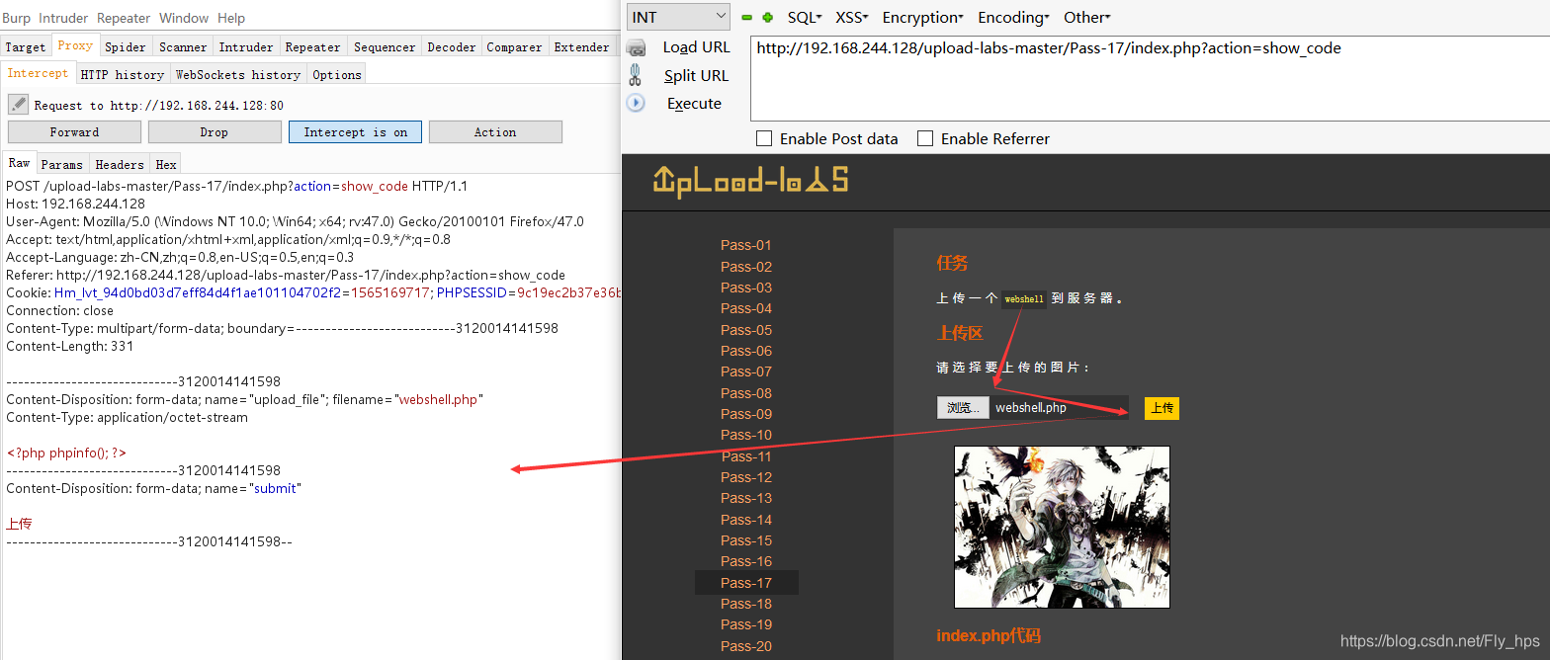Click the Drop button
The width and height of the screenshot is (1550, 660).
tap(215, 131)
